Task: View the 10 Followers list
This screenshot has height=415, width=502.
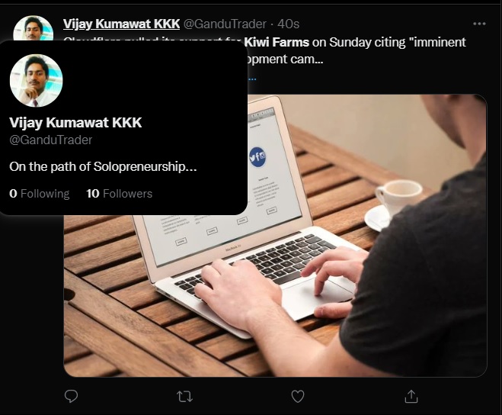Action: pyautogui.click(x=120, y=194)
